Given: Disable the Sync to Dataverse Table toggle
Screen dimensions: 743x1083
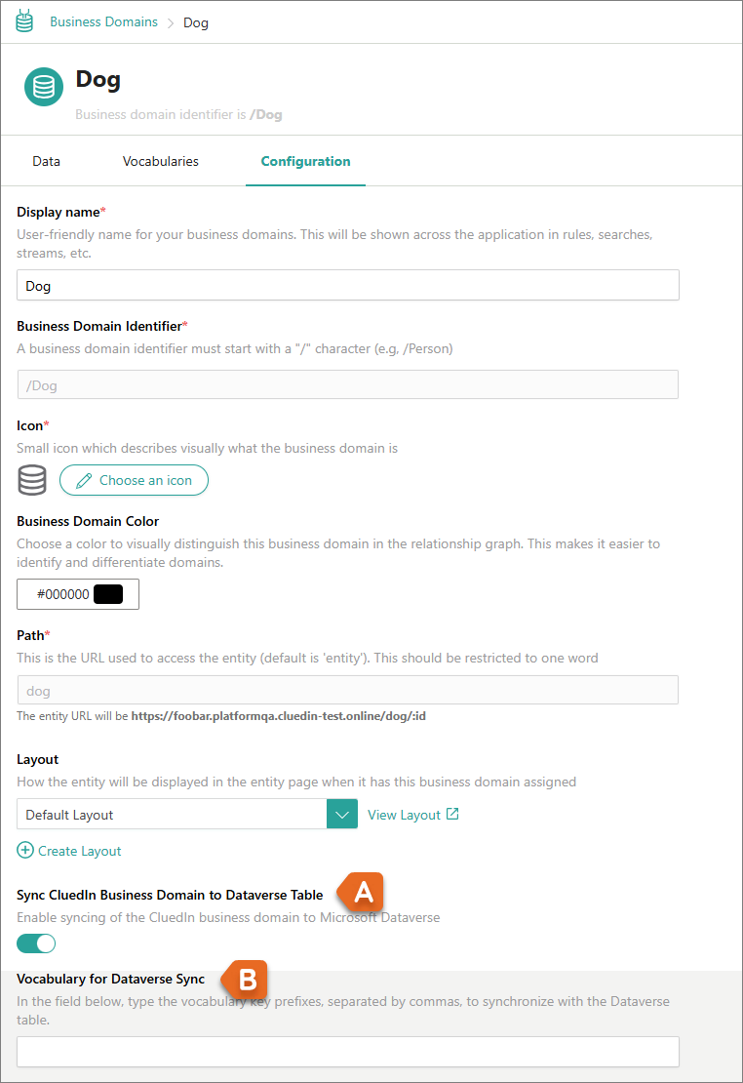Looking at the screenshot, I should (36, 943).
